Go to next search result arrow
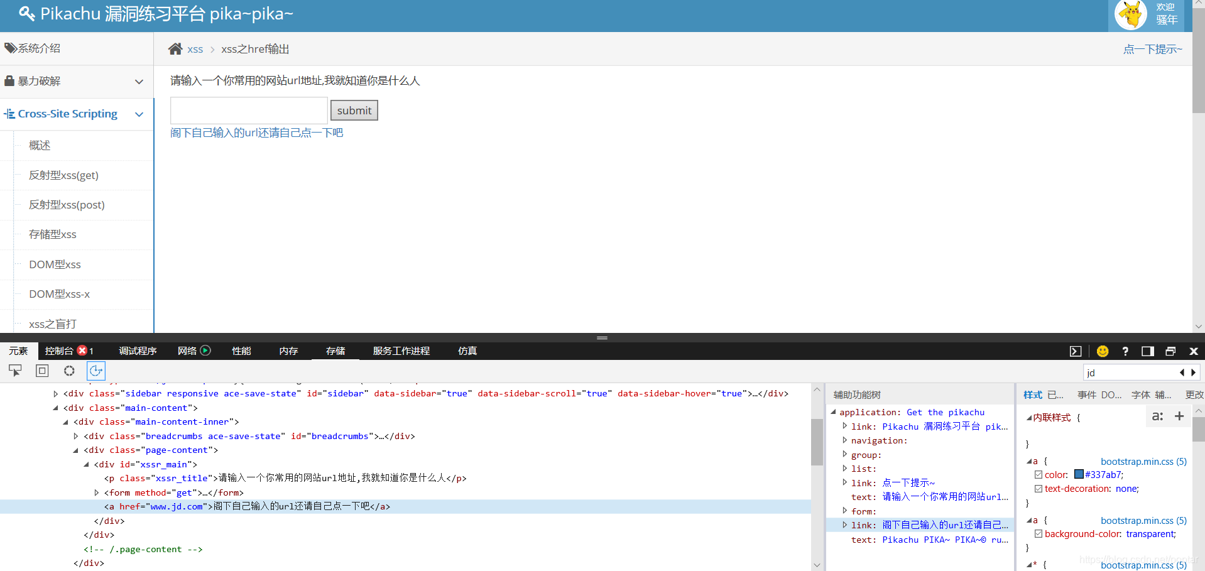Screen dimensions: 1205x571 (x=1194, y=373)
